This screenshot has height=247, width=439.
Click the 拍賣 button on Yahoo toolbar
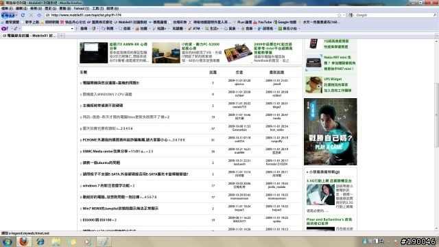(141, 29)
